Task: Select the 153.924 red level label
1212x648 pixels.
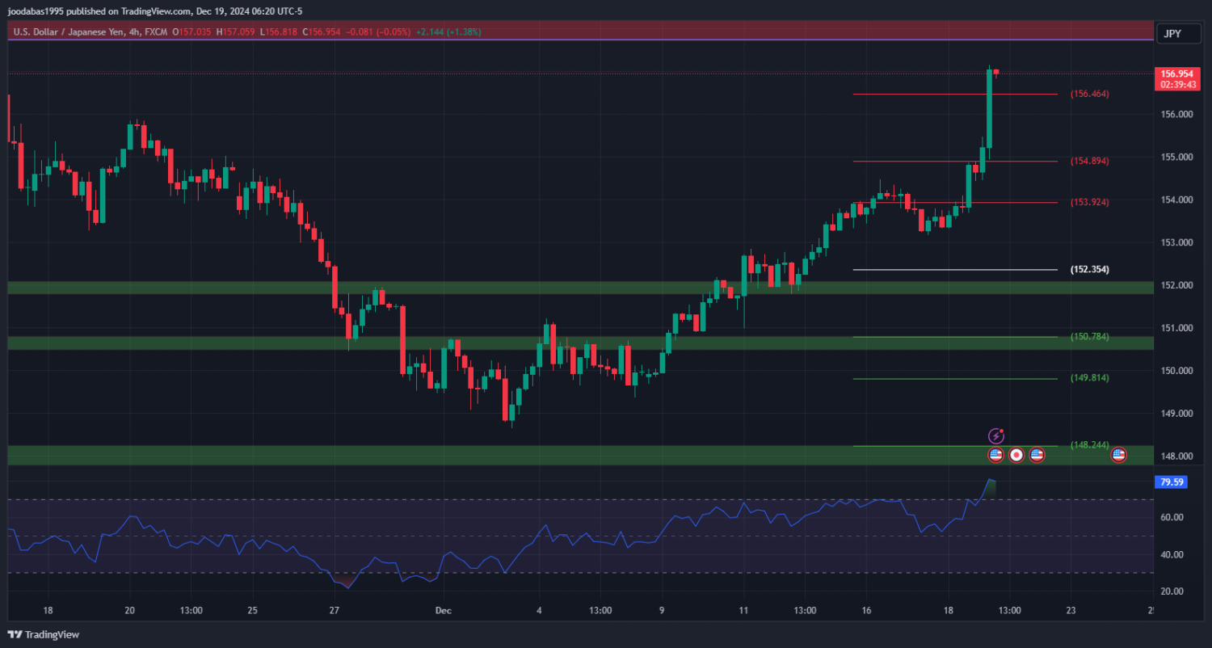Action: coord(1089,202)
